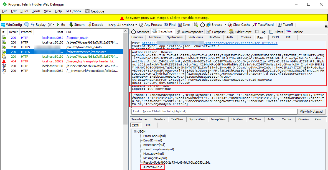Select the request XML tab
The height and width of the screenshot is (170, 328).
[x=288, y=37]
